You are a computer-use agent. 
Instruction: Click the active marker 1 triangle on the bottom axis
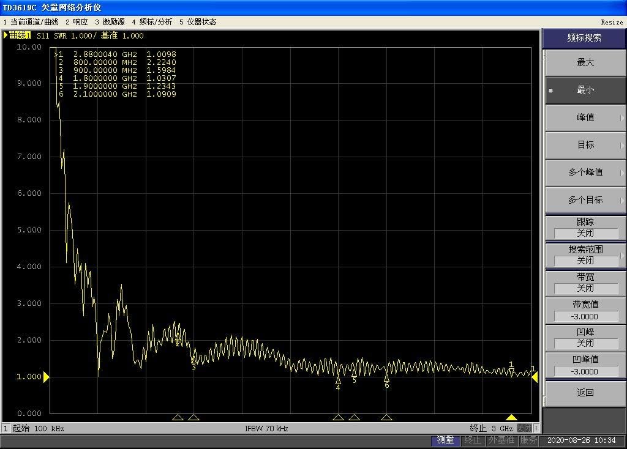coord(511,417)
